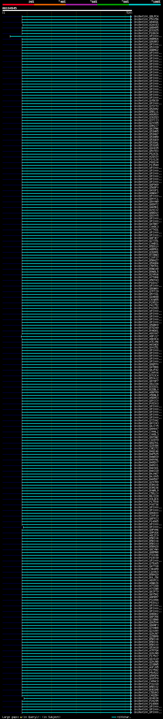
Task: Select label UniRef100_B7Q349
Action: [146, 328]
